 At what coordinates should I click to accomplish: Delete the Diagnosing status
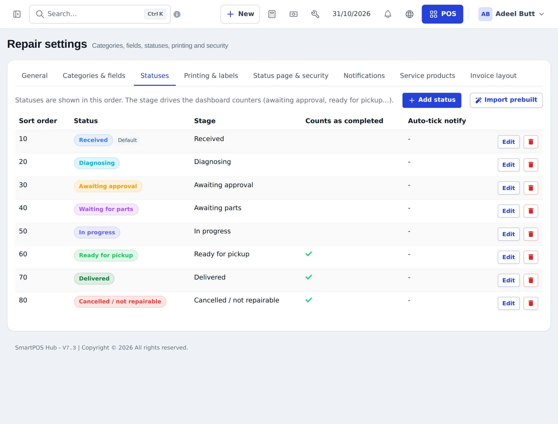tap(531, 165)
